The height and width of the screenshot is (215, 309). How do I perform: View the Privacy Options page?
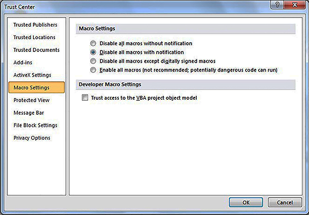32,138
